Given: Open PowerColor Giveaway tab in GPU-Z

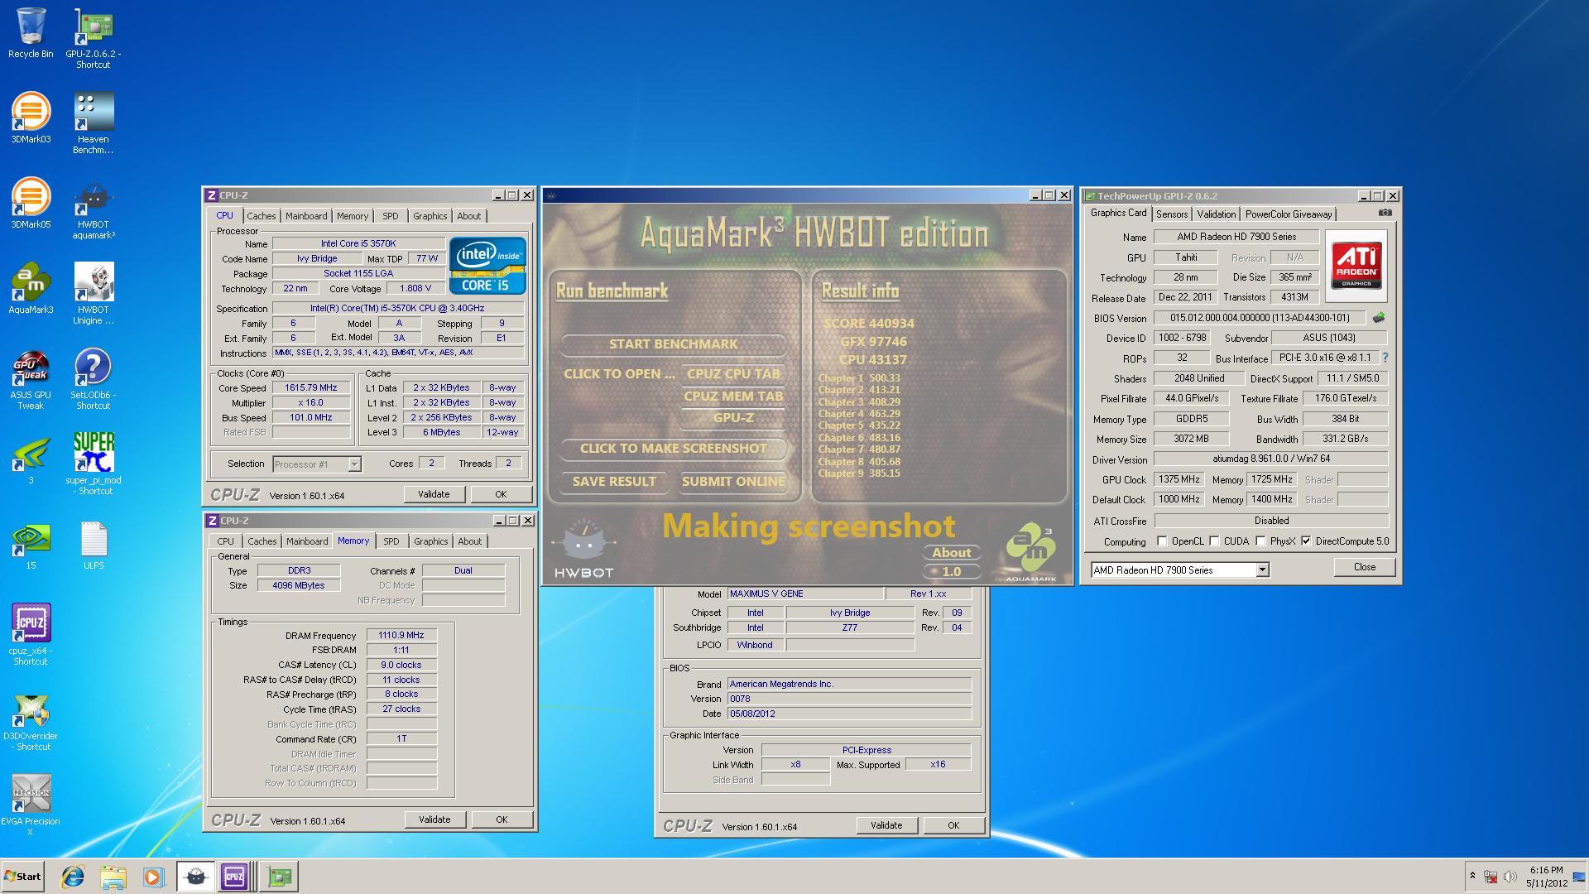Looking at the screenshot, I should tap(1289, 214).
